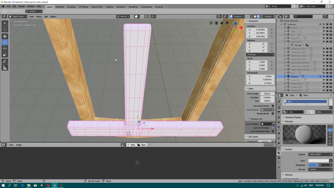
Task: Select the Annotate pencil tool
Action: pyautogui.click(x=5, y=62)
